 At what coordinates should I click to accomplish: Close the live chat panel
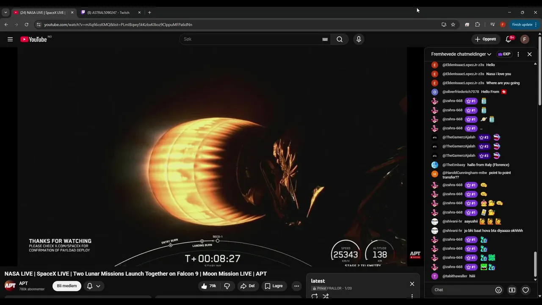tap(529, 54)
